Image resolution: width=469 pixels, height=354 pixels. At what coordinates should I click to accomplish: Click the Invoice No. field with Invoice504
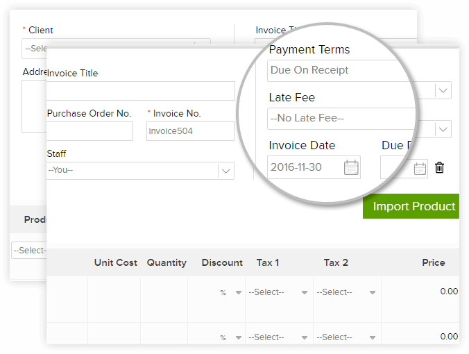190,131
